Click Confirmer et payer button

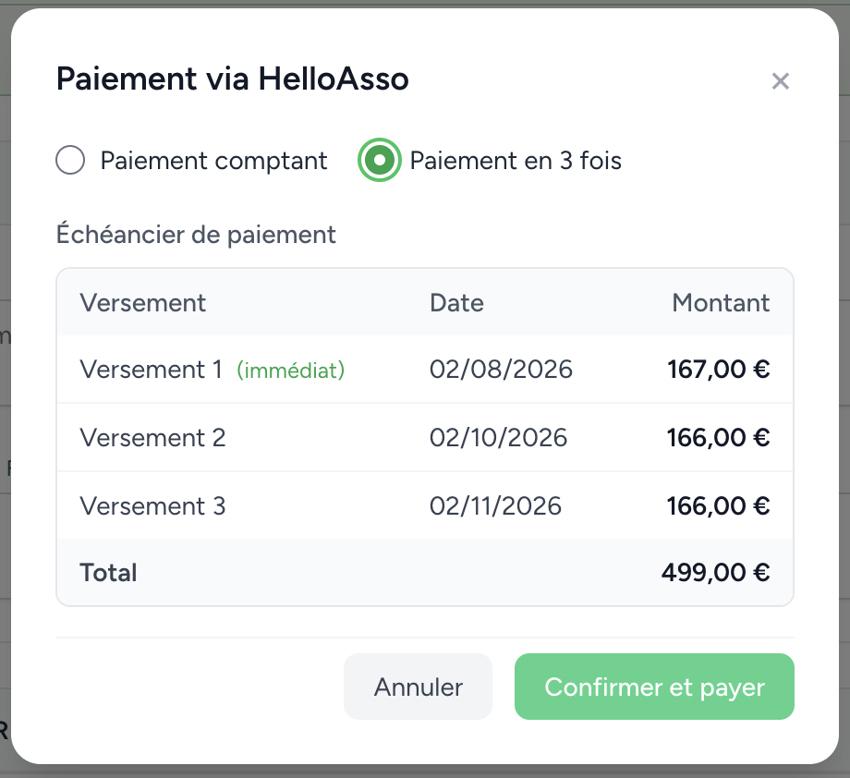(654, 687)
